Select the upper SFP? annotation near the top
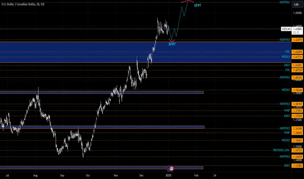Image resolution: width=304 pixels, height=179 pixels. [198, 6]
